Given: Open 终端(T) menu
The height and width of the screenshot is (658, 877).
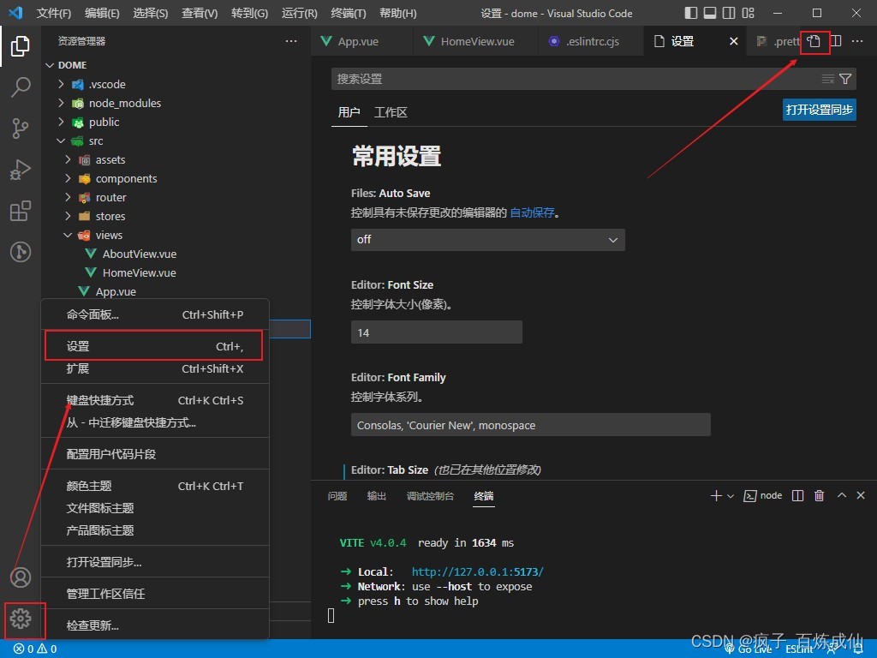Looking at the screenshot, I should 349,13.
